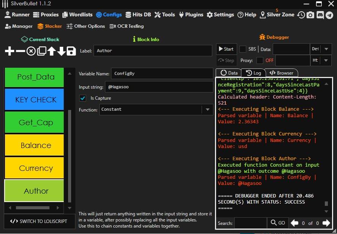Click the plus icon to add block

point(9,51)
